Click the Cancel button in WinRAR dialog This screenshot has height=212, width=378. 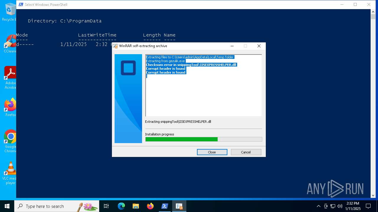246,152
